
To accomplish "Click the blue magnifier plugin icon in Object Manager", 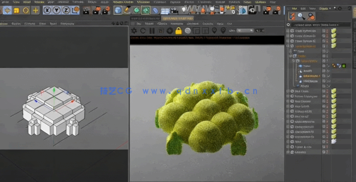I will (301, 16).
